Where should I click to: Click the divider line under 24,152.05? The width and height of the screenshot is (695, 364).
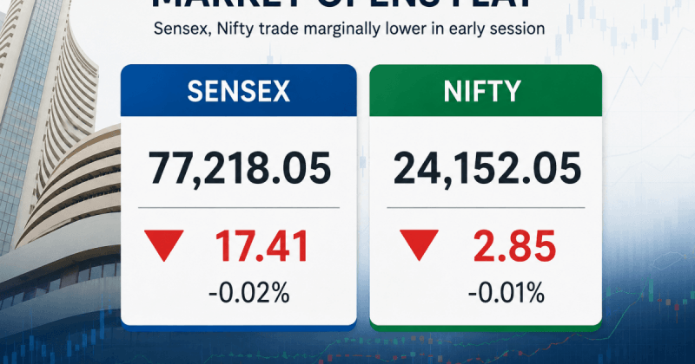click(x=486, y=207)
